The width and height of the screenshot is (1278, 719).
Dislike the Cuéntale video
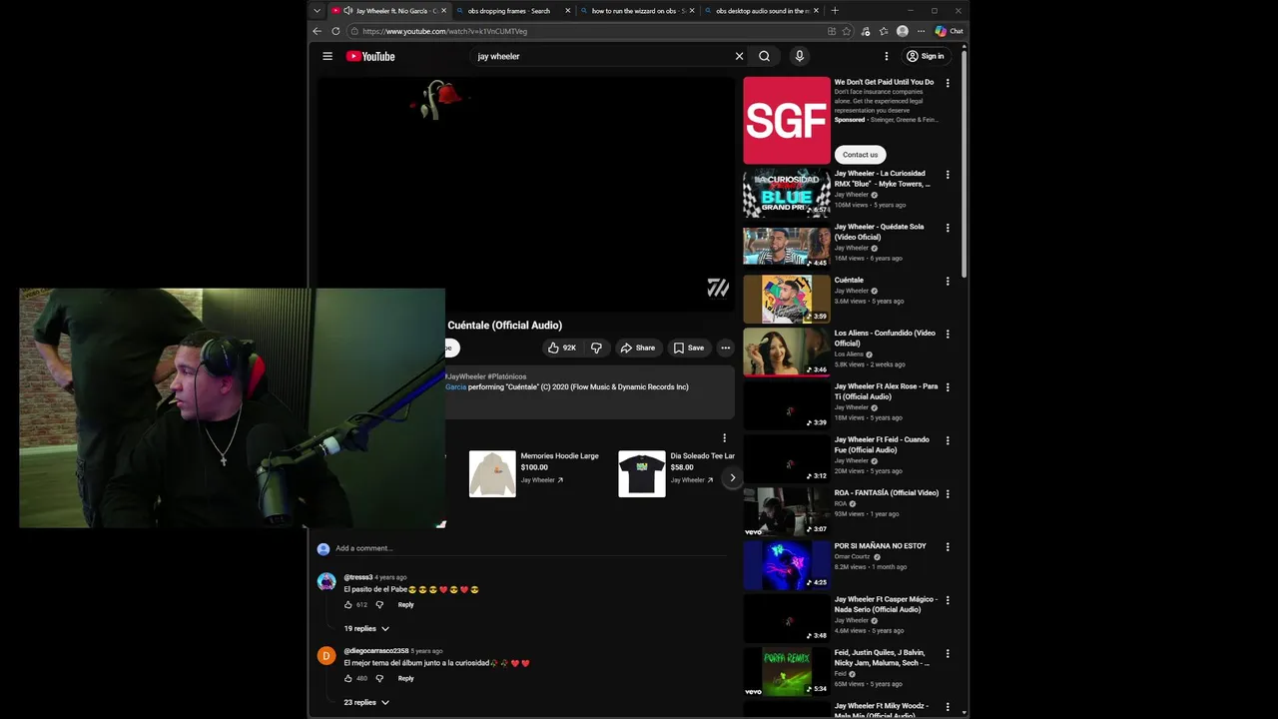(x=596, y=348)
